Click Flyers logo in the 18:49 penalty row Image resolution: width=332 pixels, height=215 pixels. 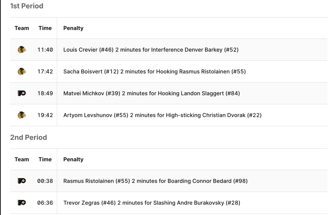pyautogui.click(x=22, y=93)
